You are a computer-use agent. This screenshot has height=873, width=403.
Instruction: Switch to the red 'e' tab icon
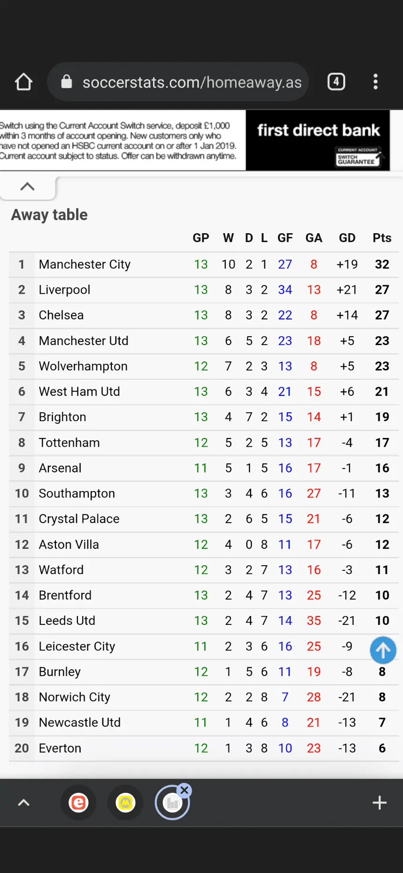point(78,803)
